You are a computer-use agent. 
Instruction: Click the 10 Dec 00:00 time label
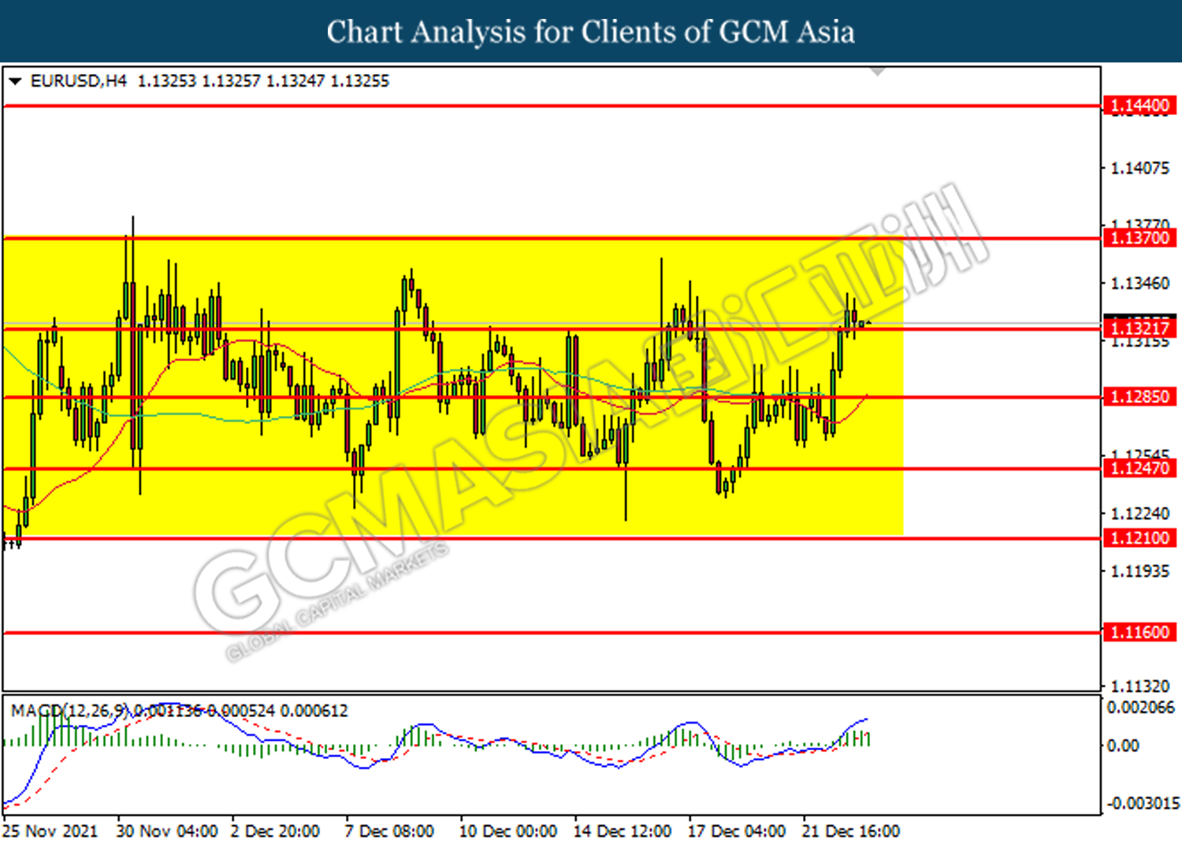coord(508,831)
